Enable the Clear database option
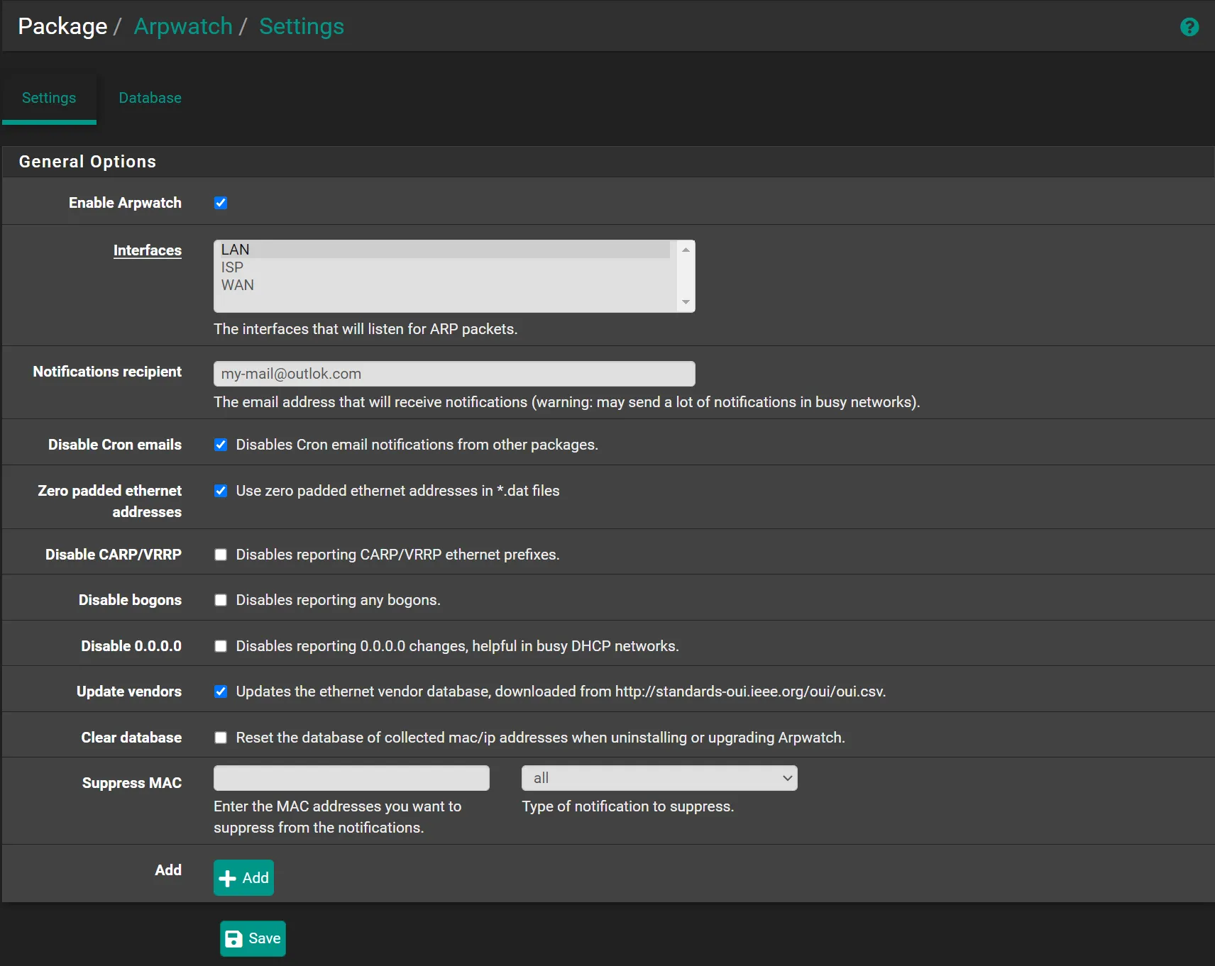This screenshot has width=1215, height=966. click(x=221, y=738)
